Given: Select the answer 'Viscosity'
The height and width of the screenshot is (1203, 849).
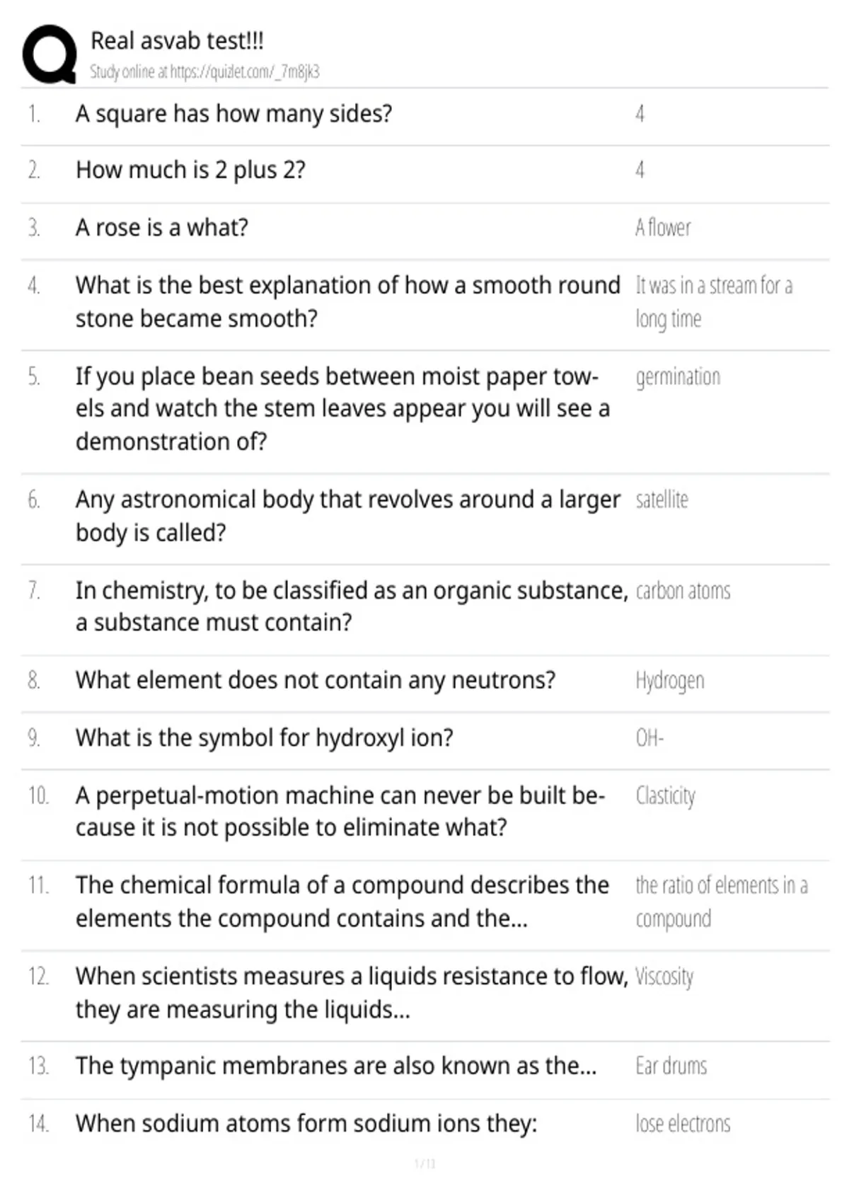Looking at the screenshot, I should coord(664,977).
